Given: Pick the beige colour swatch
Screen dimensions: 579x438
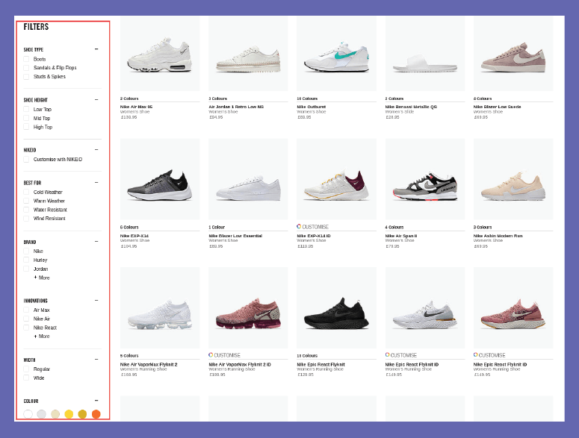Looking at the screenshot, I should [x=55, y=414].
